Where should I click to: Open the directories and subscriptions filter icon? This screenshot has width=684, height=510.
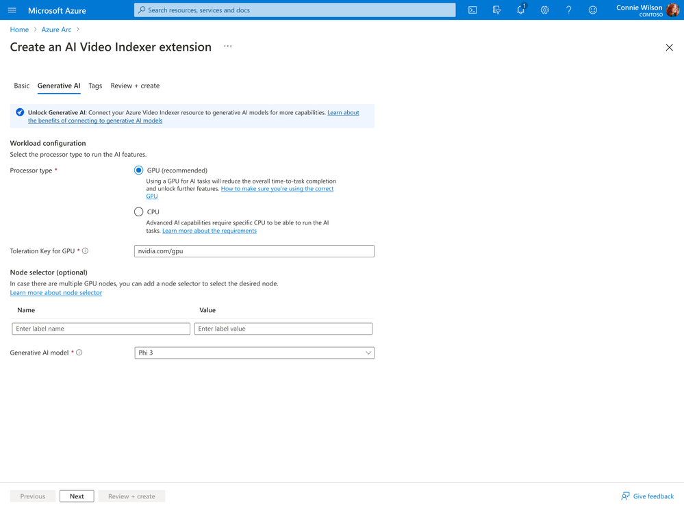[496, 10]
